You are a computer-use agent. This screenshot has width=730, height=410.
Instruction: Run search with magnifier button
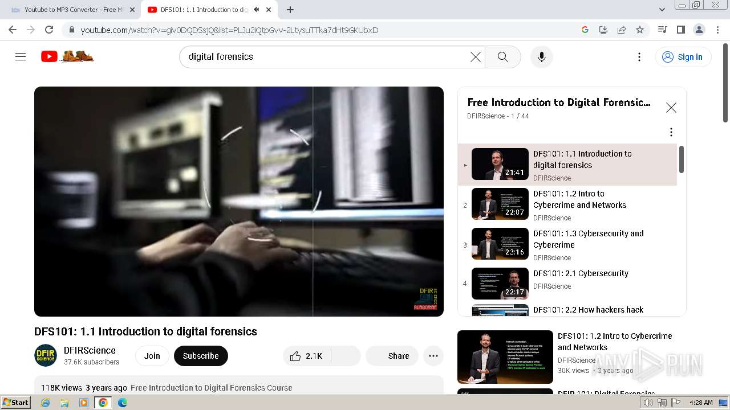[x=502, y=57]
